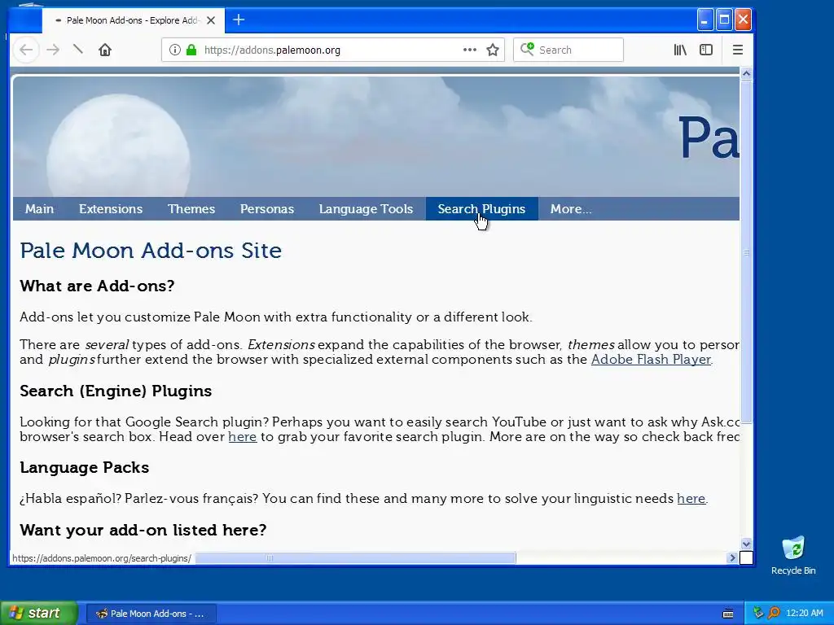The width and height of the screenshot is (834, 625).
Task: Go forward one page
Action: [53, 50]
